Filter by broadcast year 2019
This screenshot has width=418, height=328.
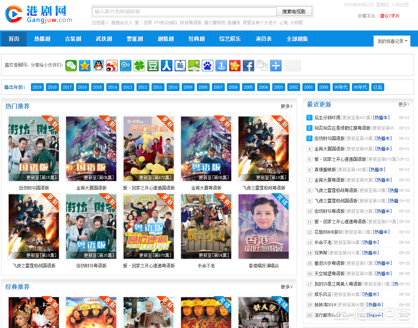[x=37, y=87]
